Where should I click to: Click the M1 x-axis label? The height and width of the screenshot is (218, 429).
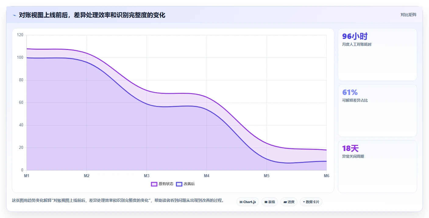(x=27, y=176)
